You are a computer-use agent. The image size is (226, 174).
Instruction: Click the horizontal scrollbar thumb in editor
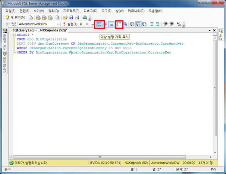tap(100, 157)
